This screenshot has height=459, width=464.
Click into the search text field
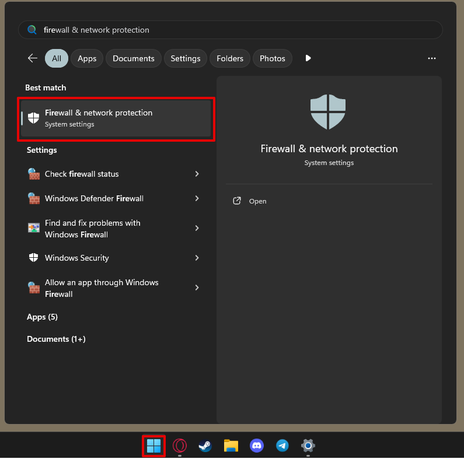pos(230,30)
